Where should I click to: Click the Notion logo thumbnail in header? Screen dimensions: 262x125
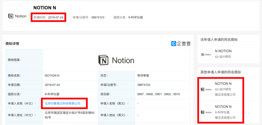tap(17, 16)
